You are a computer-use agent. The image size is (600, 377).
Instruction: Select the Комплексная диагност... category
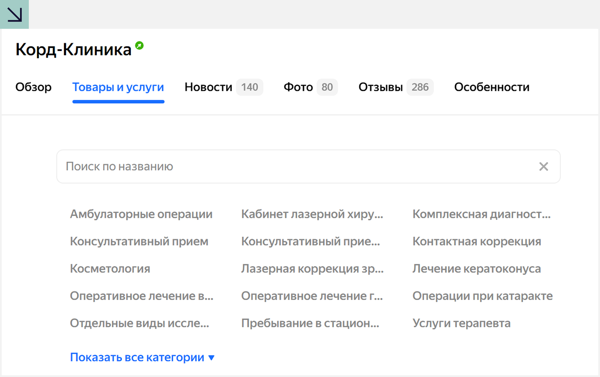point(481,214)
